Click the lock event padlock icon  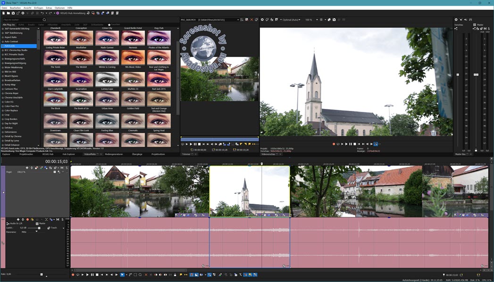[x=175, y=275]
